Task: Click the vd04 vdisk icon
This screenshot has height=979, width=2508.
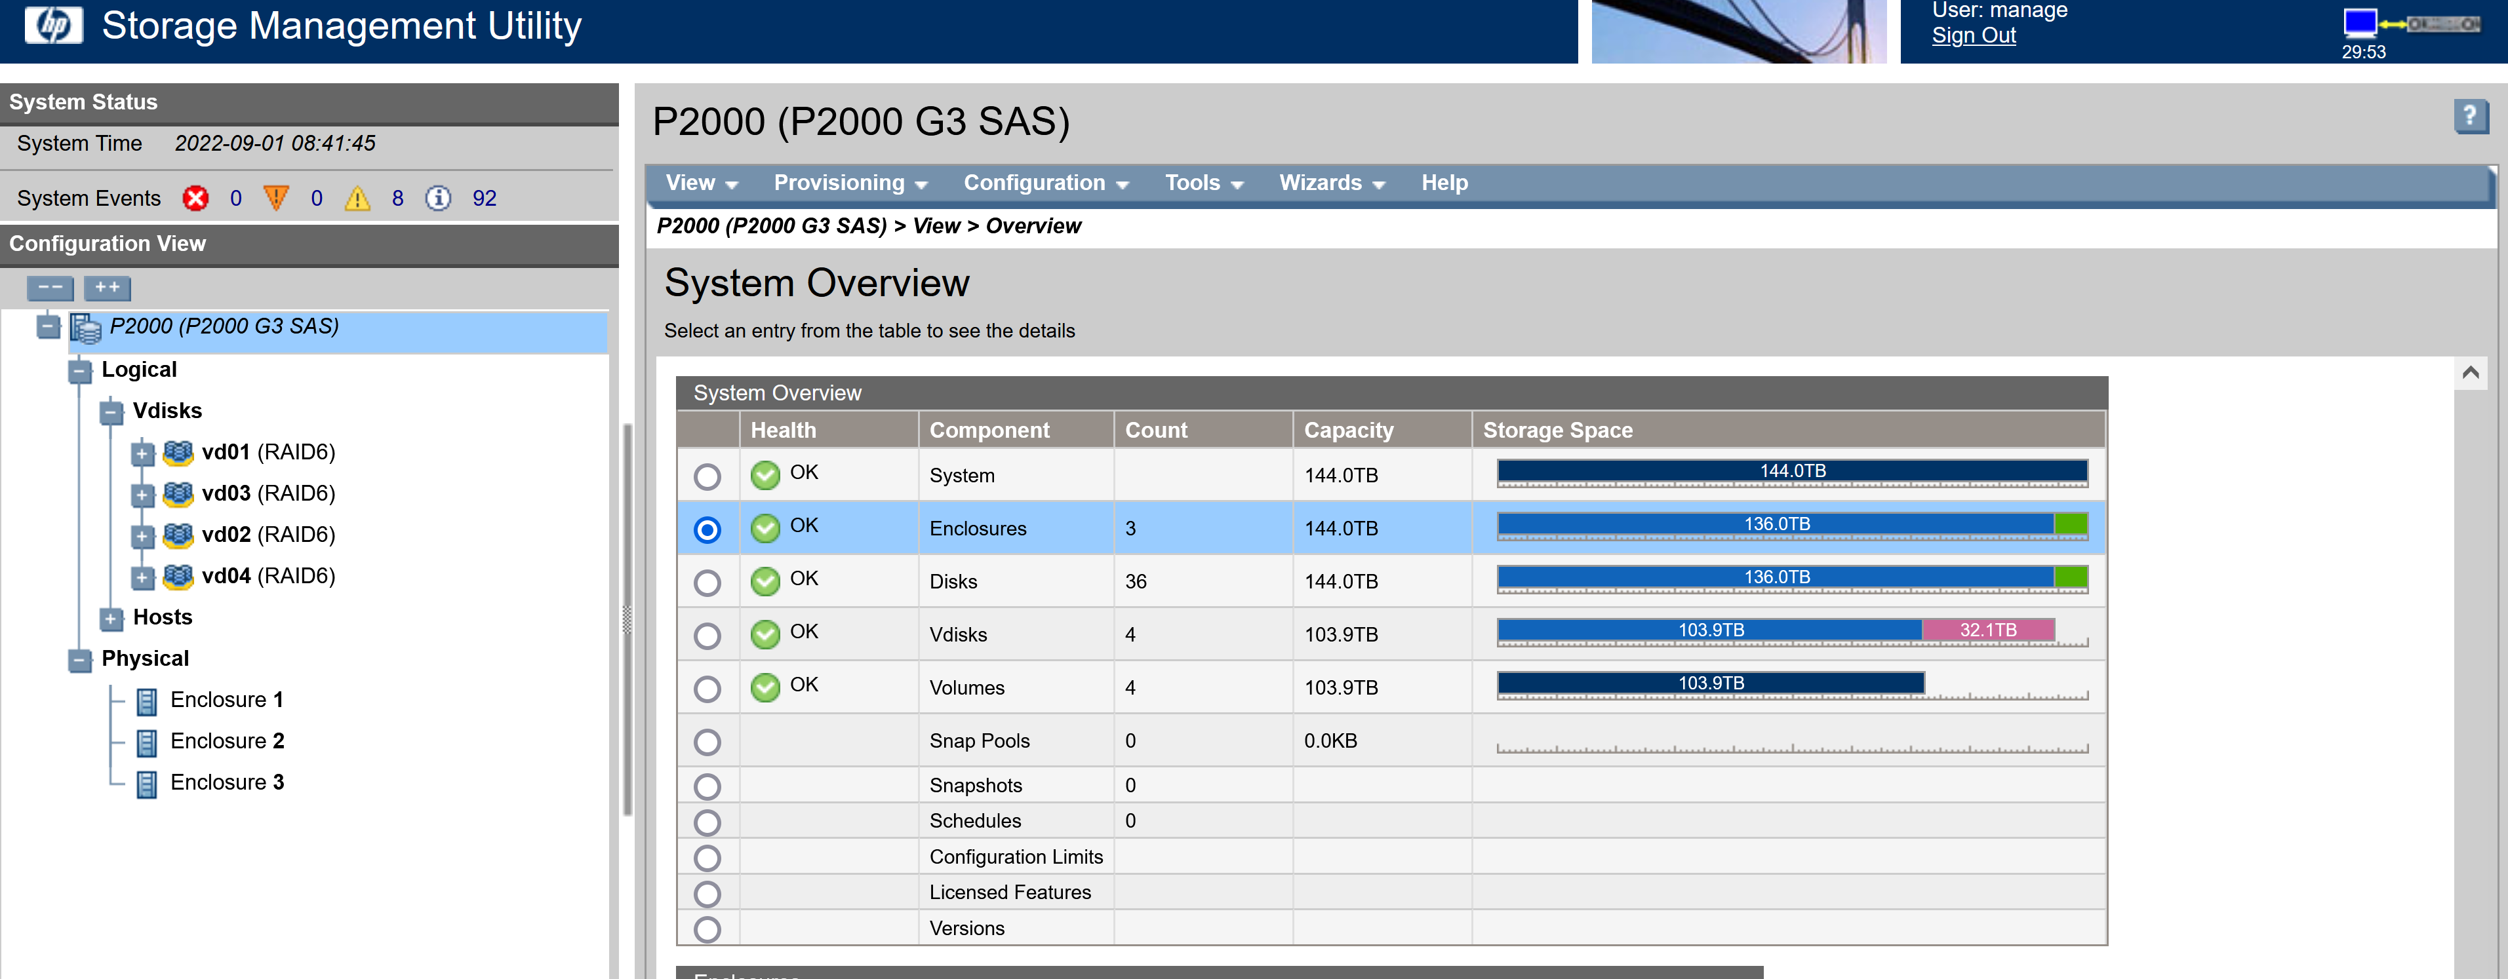Action: click(178, 576)
